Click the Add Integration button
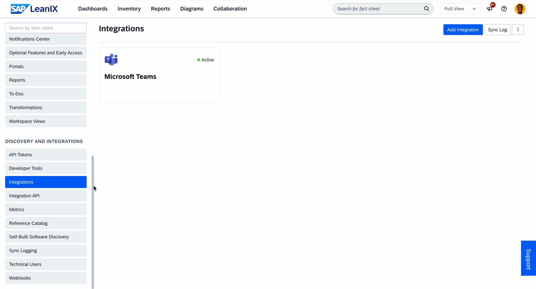 [463, 30]
